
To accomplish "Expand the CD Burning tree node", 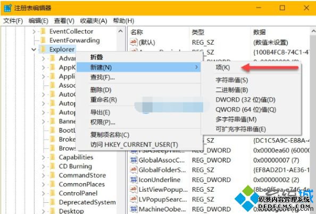I will [x=43, y=166].
